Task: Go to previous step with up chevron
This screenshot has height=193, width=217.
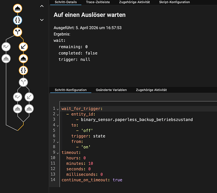Action: [x=42, y=6]
